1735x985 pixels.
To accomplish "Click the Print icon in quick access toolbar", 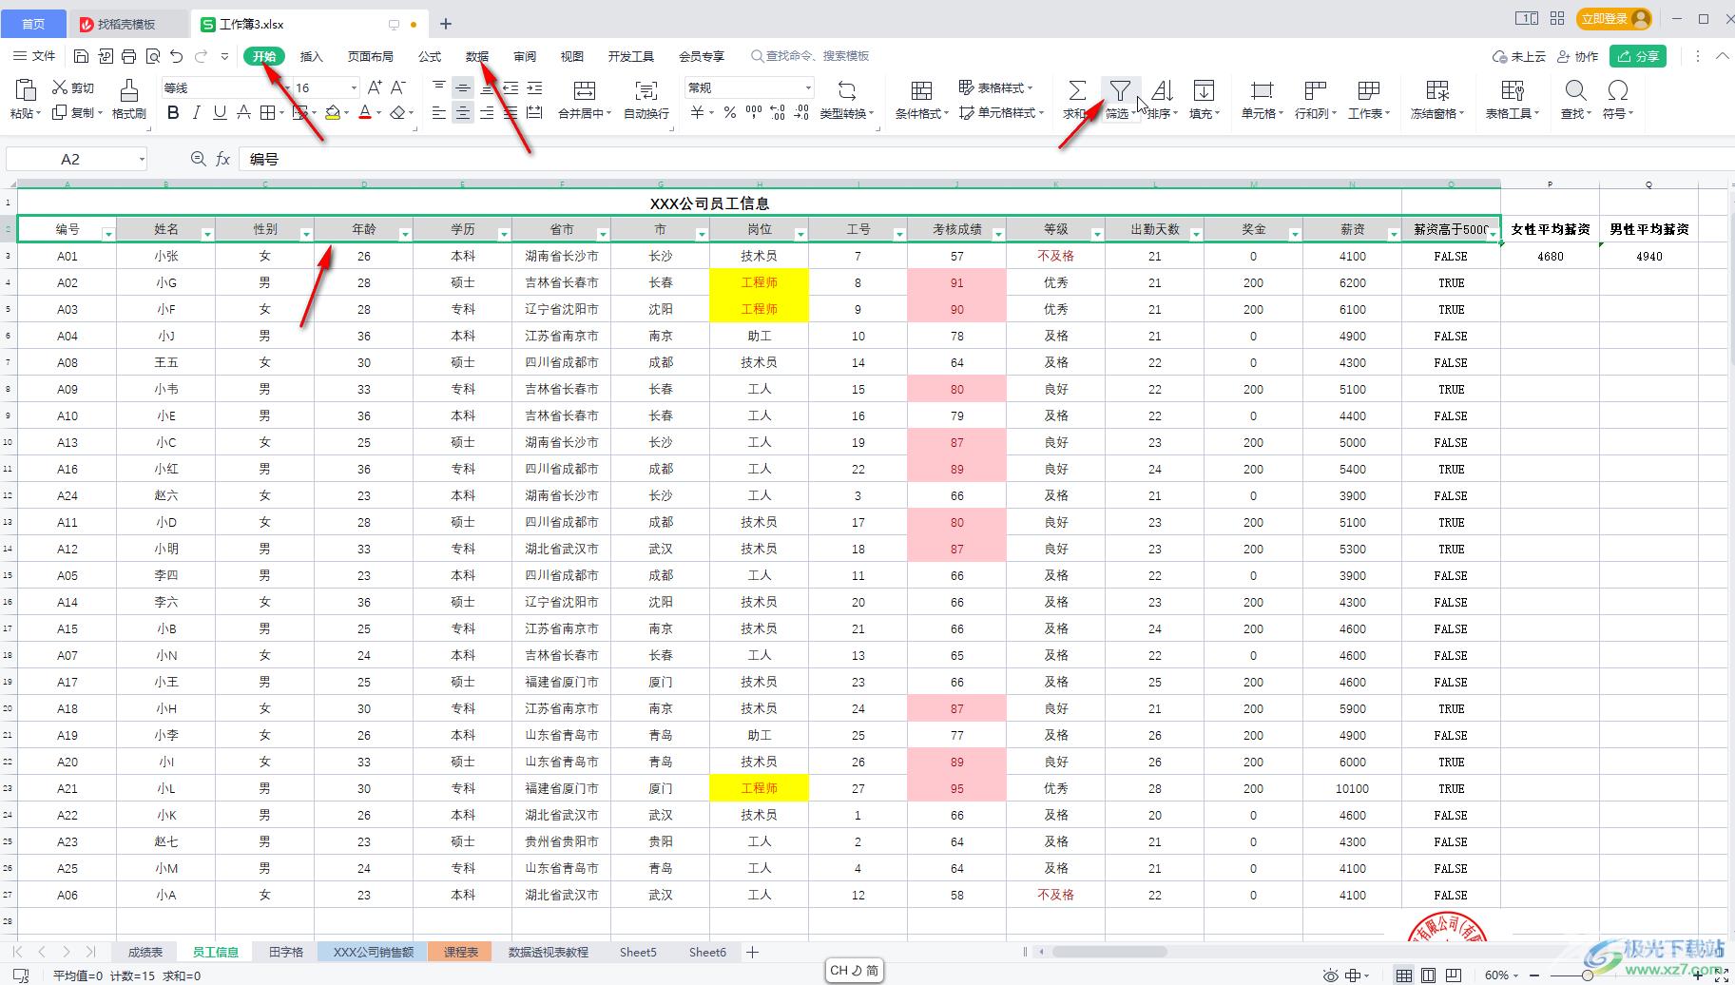I will 129,56.
